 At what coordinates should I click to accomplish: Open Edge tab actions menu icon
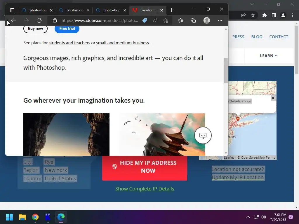pyautogui.click(x=12, y=10)
